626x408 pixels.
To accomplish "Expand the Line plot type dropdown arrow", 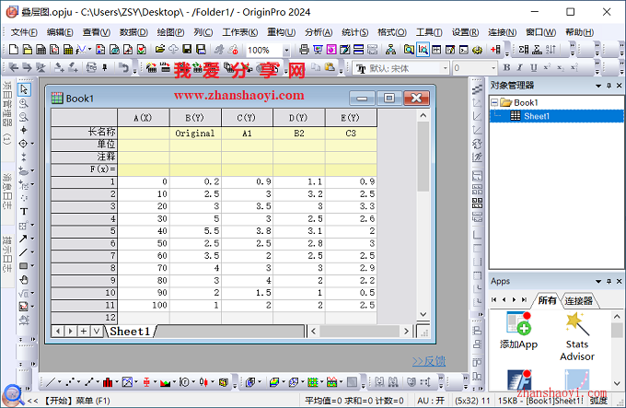I will tap(59, 382).
